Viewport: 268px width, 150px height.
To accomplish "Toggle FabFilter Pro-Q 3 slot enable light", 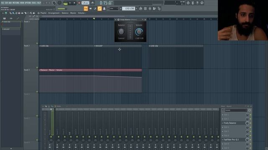I will [250, 140].
